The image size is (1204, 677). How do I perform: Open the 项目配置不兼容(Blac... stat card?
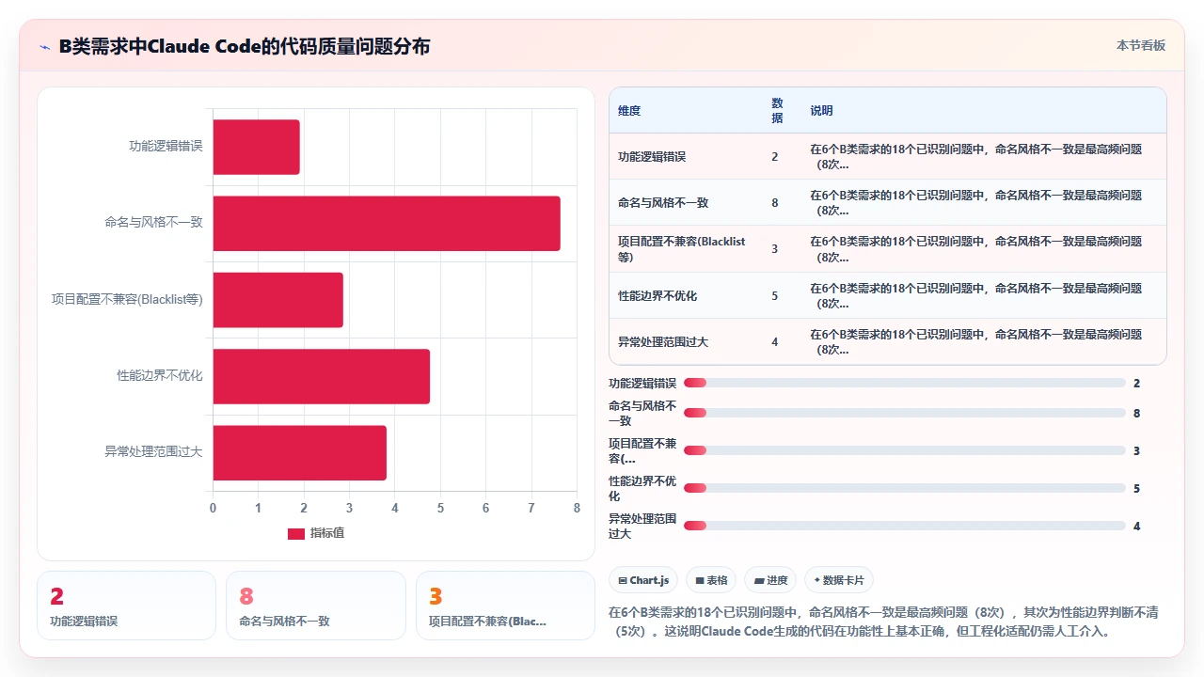[x=505, y=606]
